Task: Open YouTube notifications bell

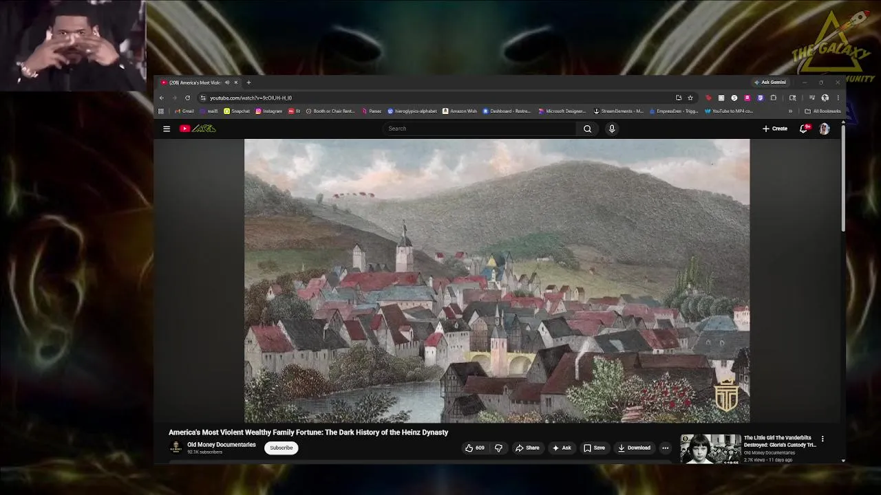Action: pos(803,129)
